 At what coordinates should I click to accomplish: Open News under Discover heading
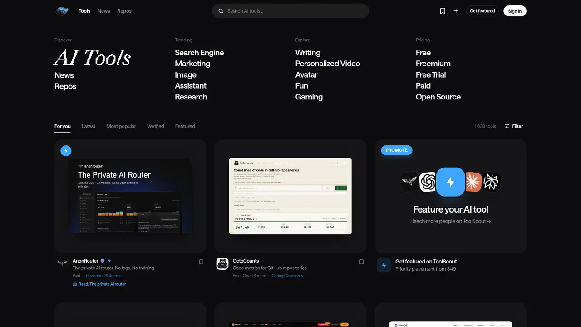point(64,75)
